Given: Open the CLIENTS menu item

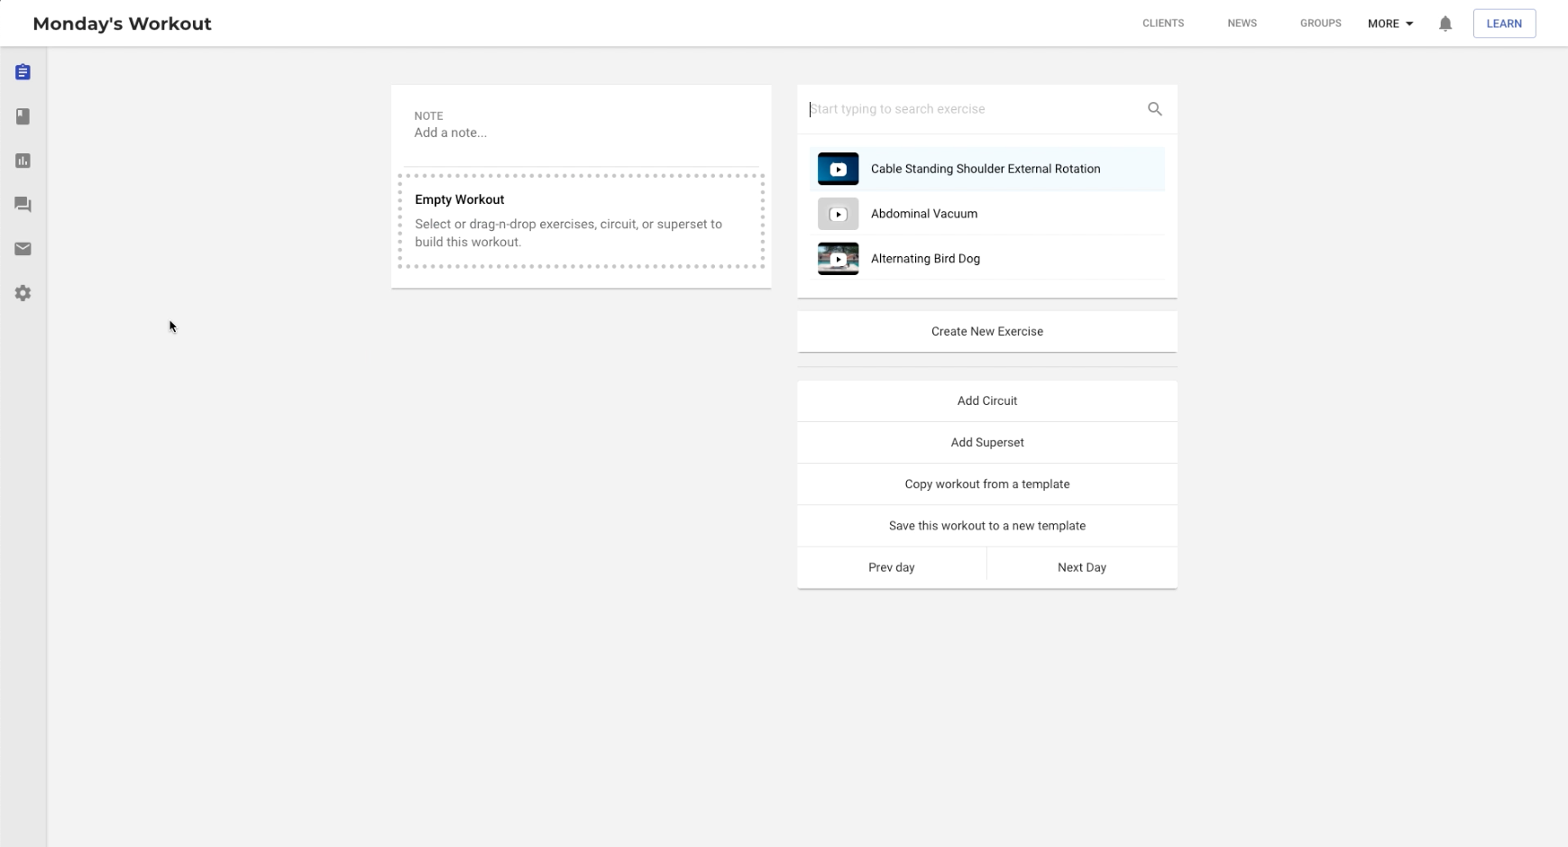Looking at the screenshot, I should point(1162,23).
